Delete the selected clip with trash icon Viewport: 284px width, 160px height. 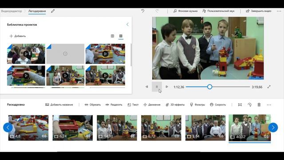click(259, 105)
